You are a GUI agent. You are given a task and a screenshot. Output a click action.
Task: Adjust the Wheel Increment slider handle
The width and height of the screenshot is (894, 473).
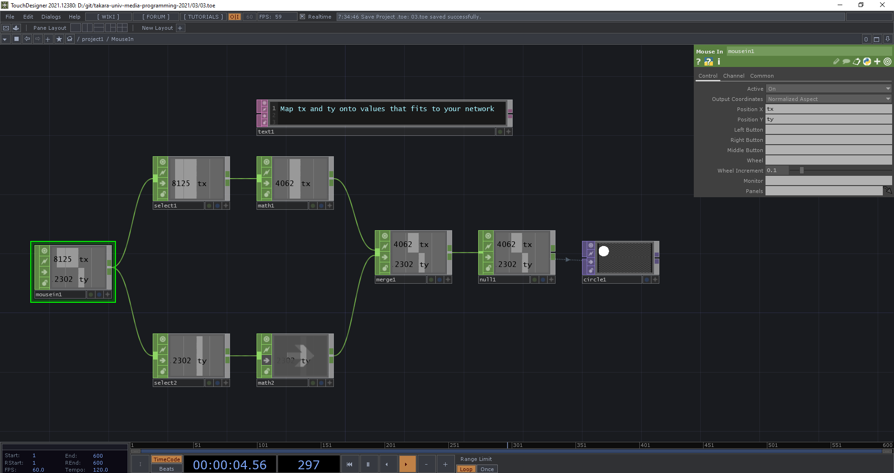click(802, 171)
